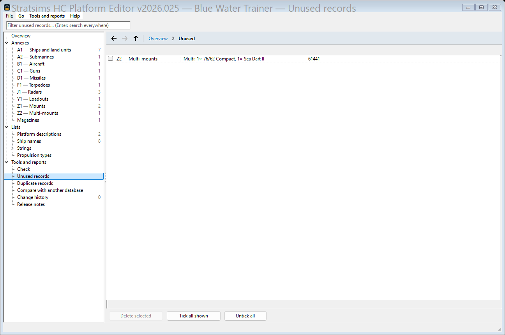The image size is (505, 335).
Task: Go up one level with up arrow
Action: (x=136, y=38)
